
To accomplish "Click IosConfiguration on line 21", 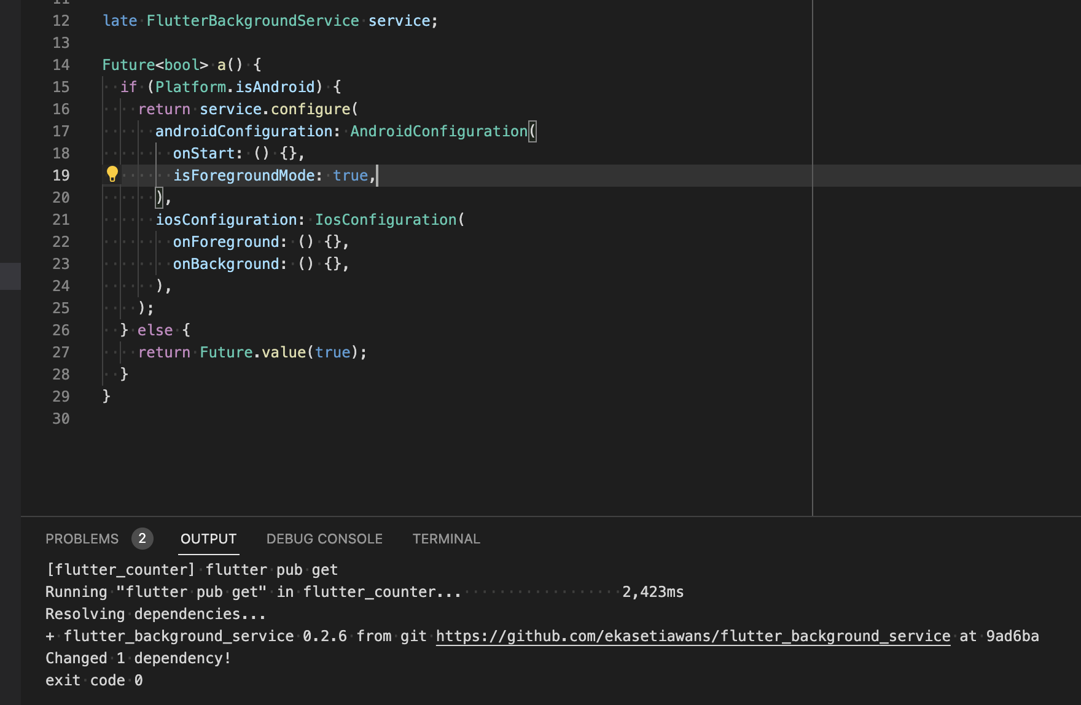I will pos(385,219).
